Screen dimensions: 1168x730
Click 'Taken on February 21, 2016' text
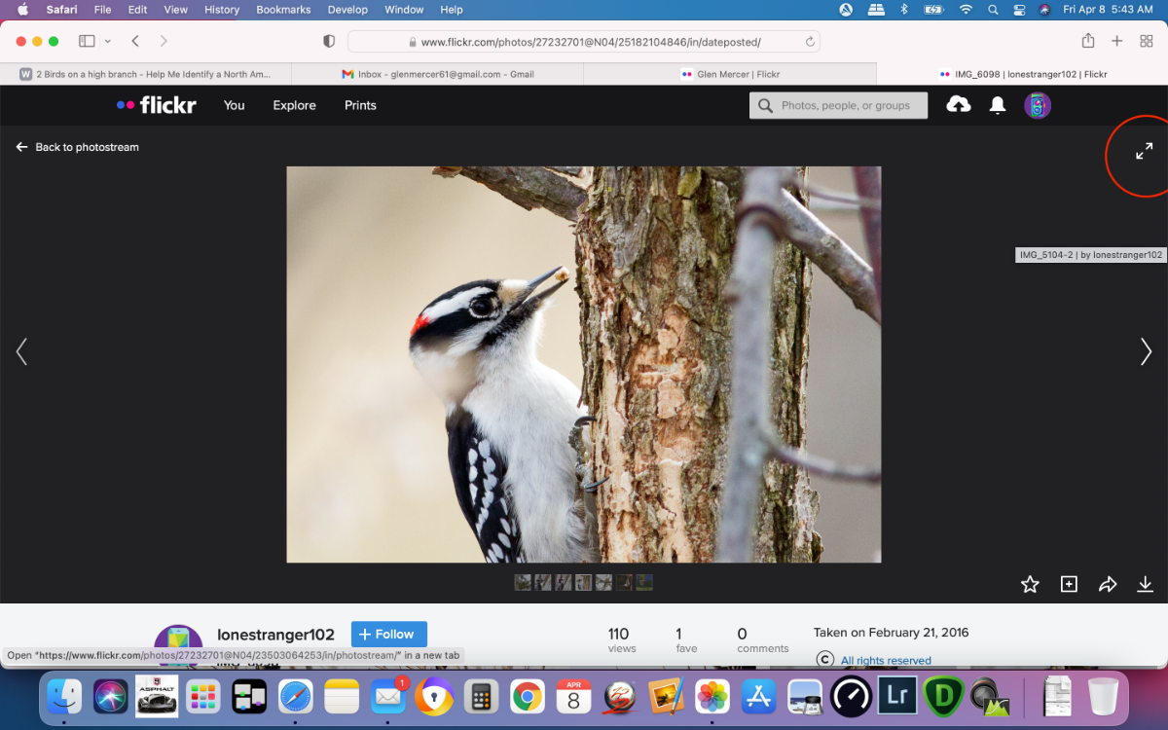click(x=892, y=633)
